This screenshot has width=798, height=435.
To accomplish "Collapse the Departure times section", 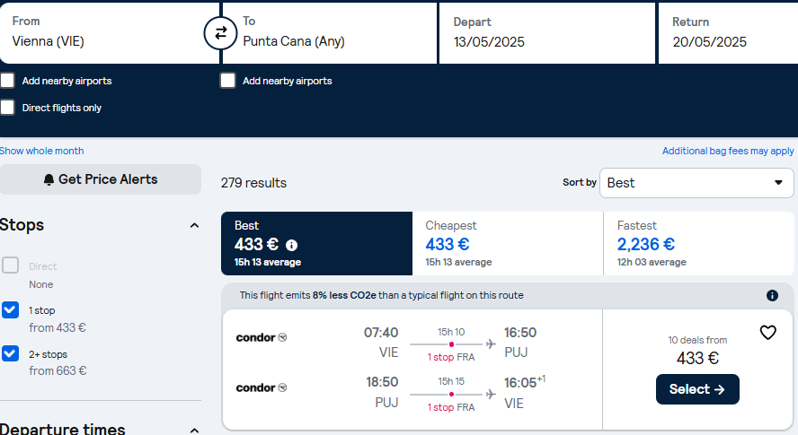I will click(194, 431).
